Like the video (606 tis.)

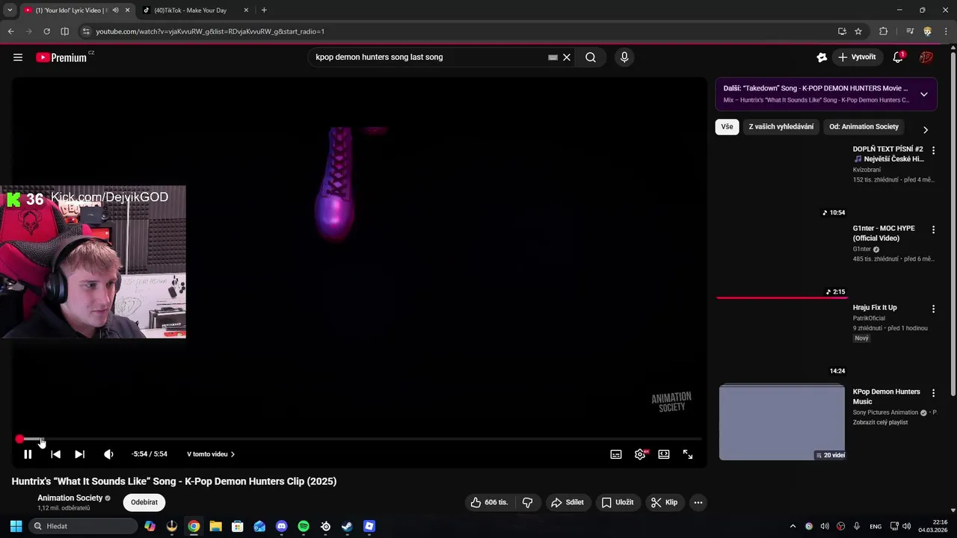click(489, 503)
